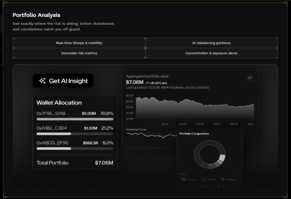291x199 pixels.
Task: Click the Get AI Insight button
Action: point(63,81)
